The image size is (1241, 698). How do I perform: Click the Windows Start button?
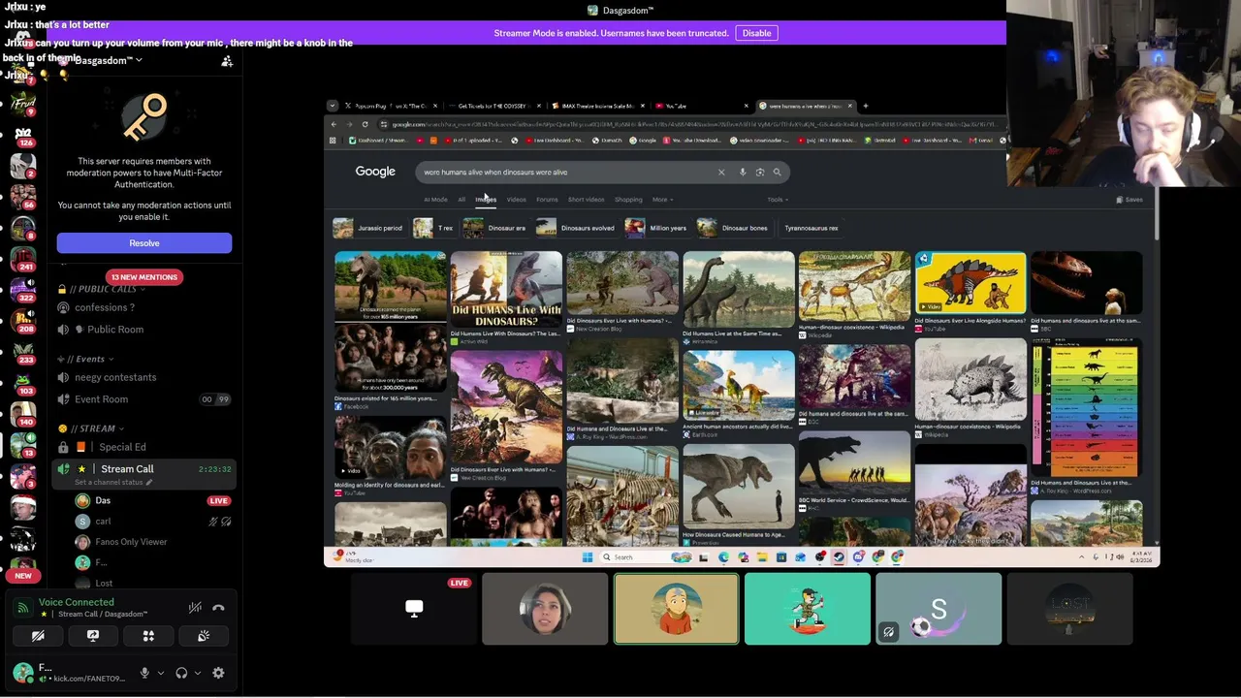[x=587, y=557]
